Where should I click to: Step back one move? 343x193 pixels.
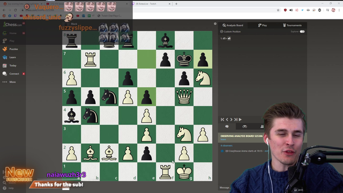[227, 120]
